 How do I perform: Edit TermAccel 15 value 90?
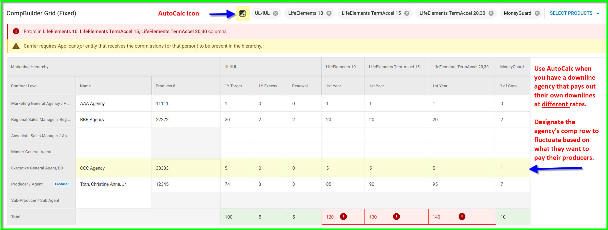pos(396,184)
